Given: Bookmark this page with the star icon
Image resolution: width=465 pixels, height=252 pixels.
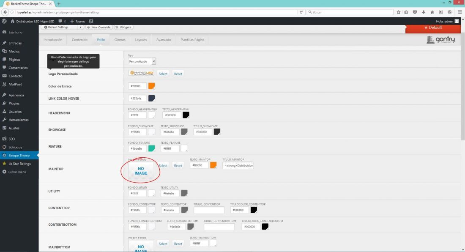Looking at the screenshot, I should 399,12.
